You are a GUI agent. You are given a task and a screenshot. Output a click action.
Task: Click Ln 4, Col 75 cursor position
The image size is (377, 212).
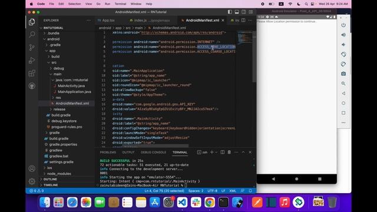[x=164, y=191]
